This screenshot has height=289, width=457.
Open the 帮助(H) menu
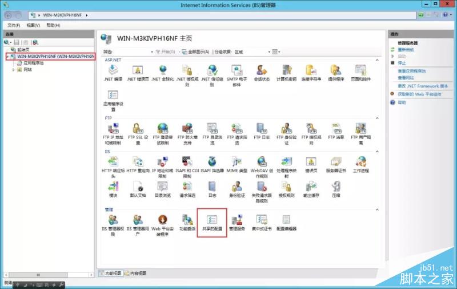tap(53, 25)
